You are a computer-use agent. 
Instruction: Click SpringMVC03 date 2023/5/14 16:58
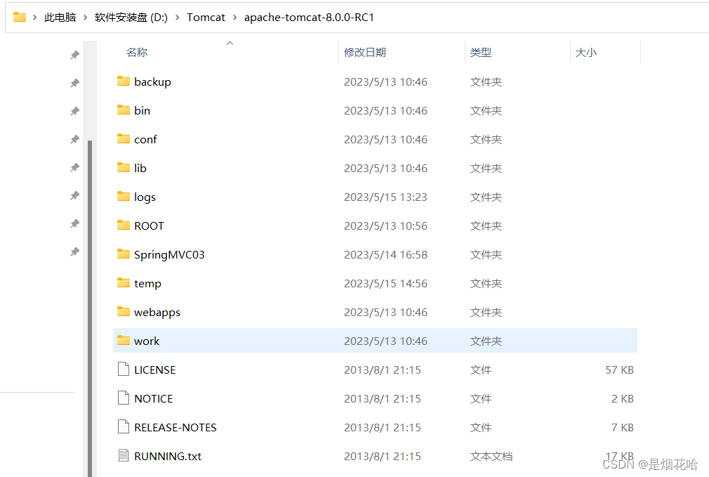[385, 255]
